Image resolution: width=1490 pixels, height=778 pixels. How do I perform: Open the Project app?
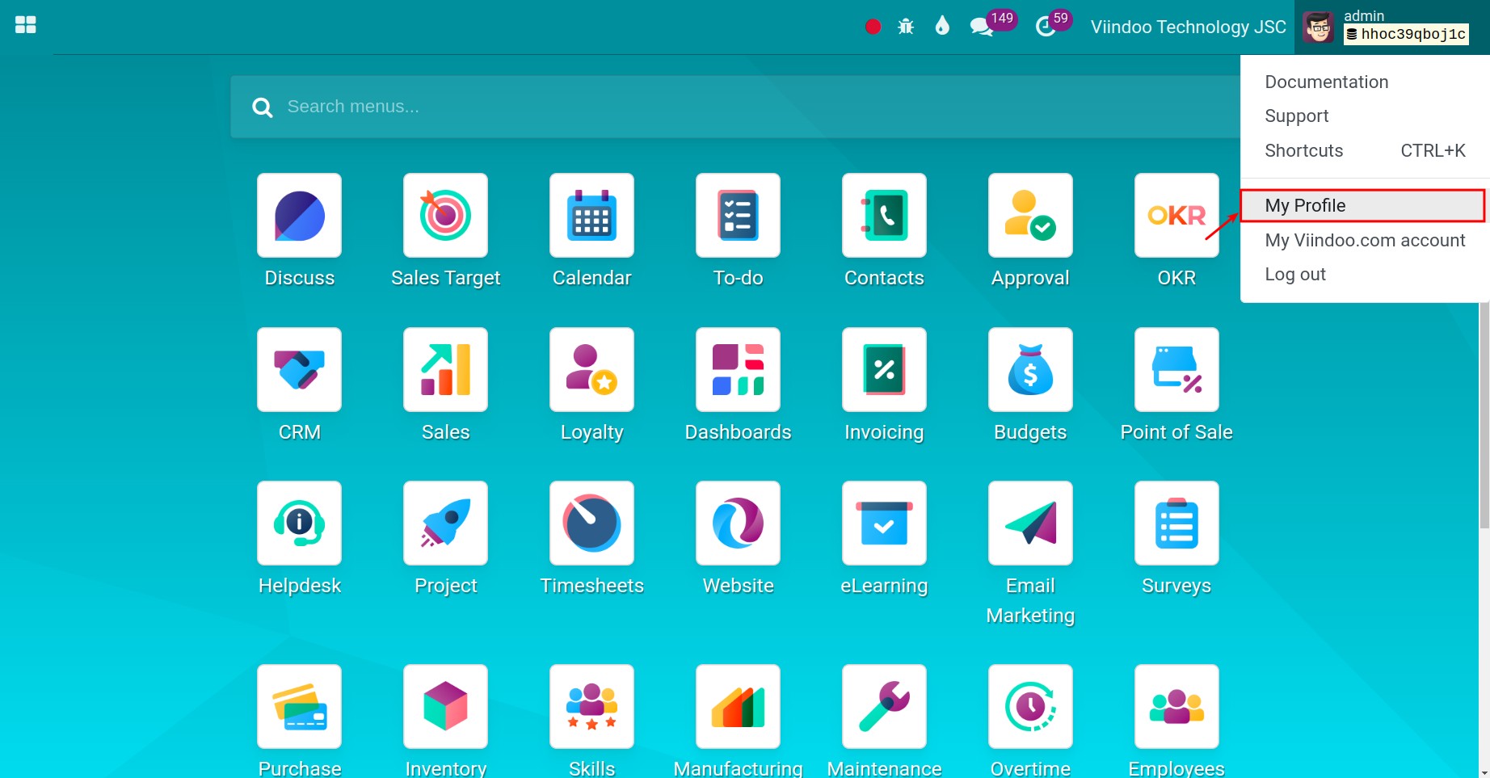pos(445,523)
